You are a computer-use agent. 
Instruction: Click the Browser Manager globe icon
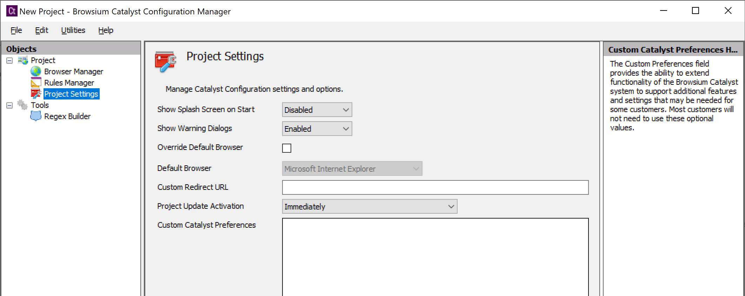click(x=35, y=71)
